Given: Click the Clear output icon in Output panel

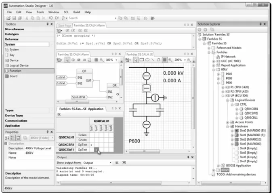Looking at the screenshot, I should click(x=117, y=163).
